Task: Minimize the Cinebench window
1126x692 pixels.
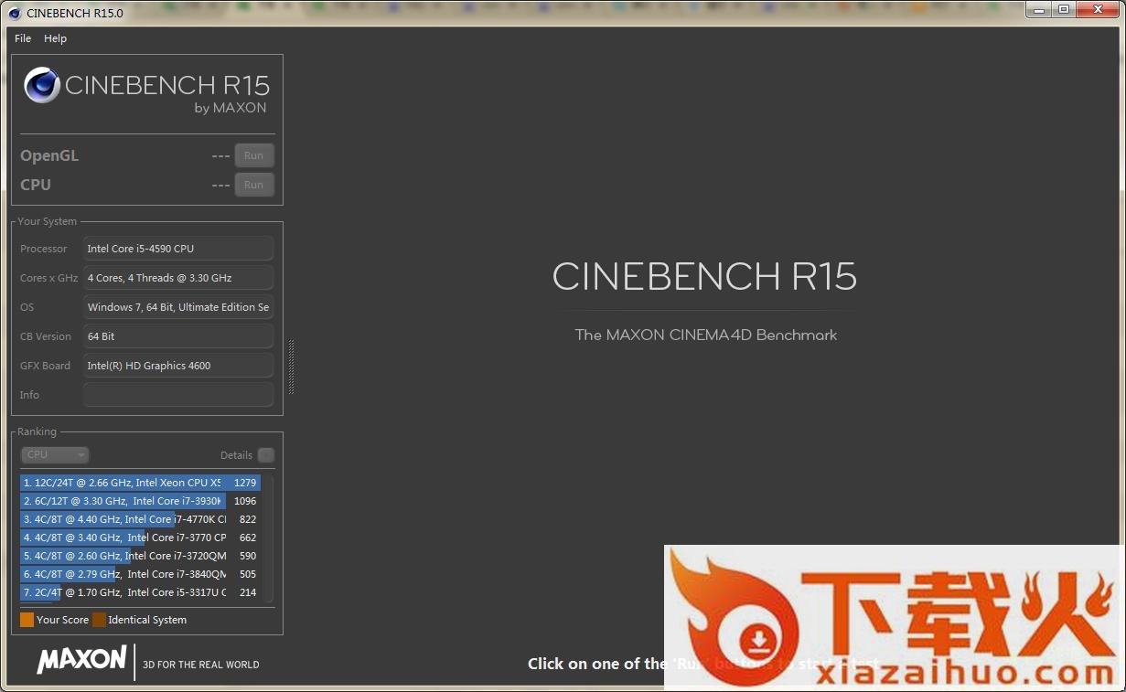Action: click(x=1038, y=10)
